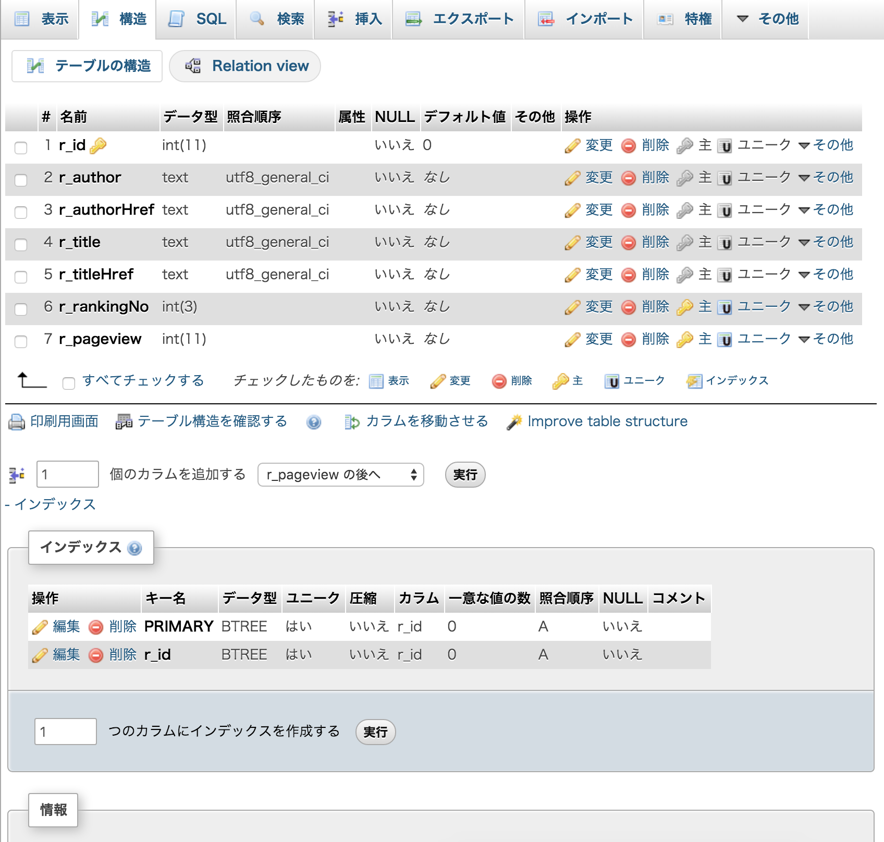Switch to the SQL tab
884x842 pixels.
(x=196, y=19)
